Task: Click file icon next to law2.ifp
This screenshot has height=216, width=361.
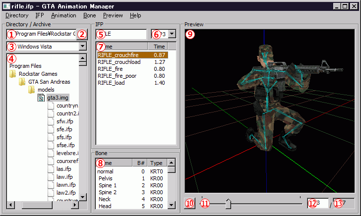Action: [51, 193]
